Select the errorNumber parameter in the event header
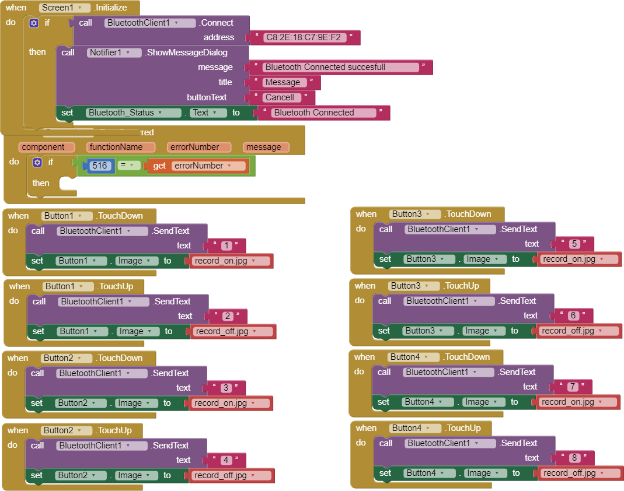 pyautogui.click(x=199, y=147)
